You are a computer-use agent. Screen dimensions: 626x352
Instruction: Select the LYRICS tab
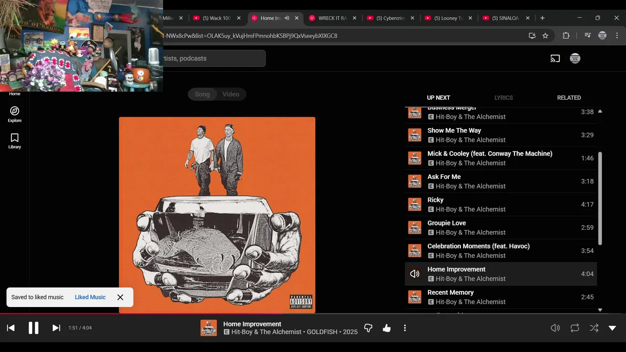tap(503, 98)
